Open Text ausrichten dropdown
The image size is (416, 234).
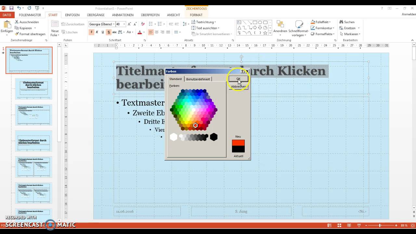pyautogui.click(x=205, y=28)
